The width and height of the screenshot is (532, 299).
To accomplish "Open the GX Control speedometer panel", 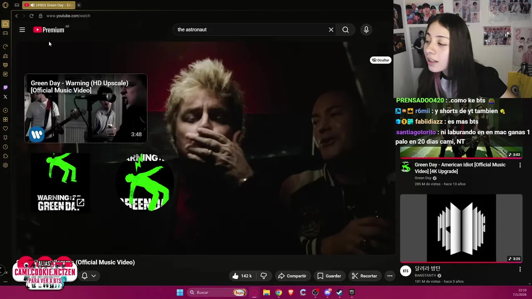I will tap(5, 47).
